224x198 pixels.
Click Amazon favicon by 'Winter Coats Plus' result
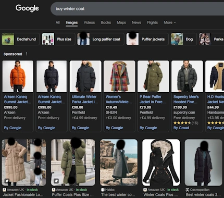[x=145, y=190]
